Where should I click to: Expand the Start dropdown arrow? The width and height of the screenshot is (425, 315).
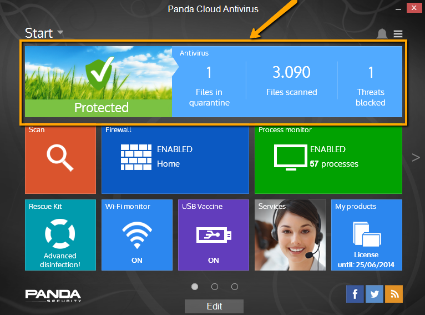60,33
